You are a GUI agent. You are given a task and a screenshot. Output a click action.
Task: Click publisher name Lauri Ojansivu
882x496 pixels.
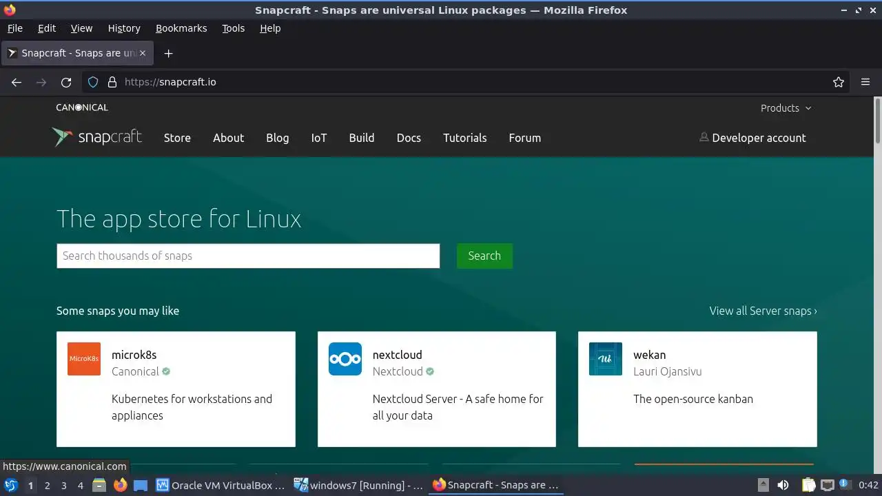(668, 371)
